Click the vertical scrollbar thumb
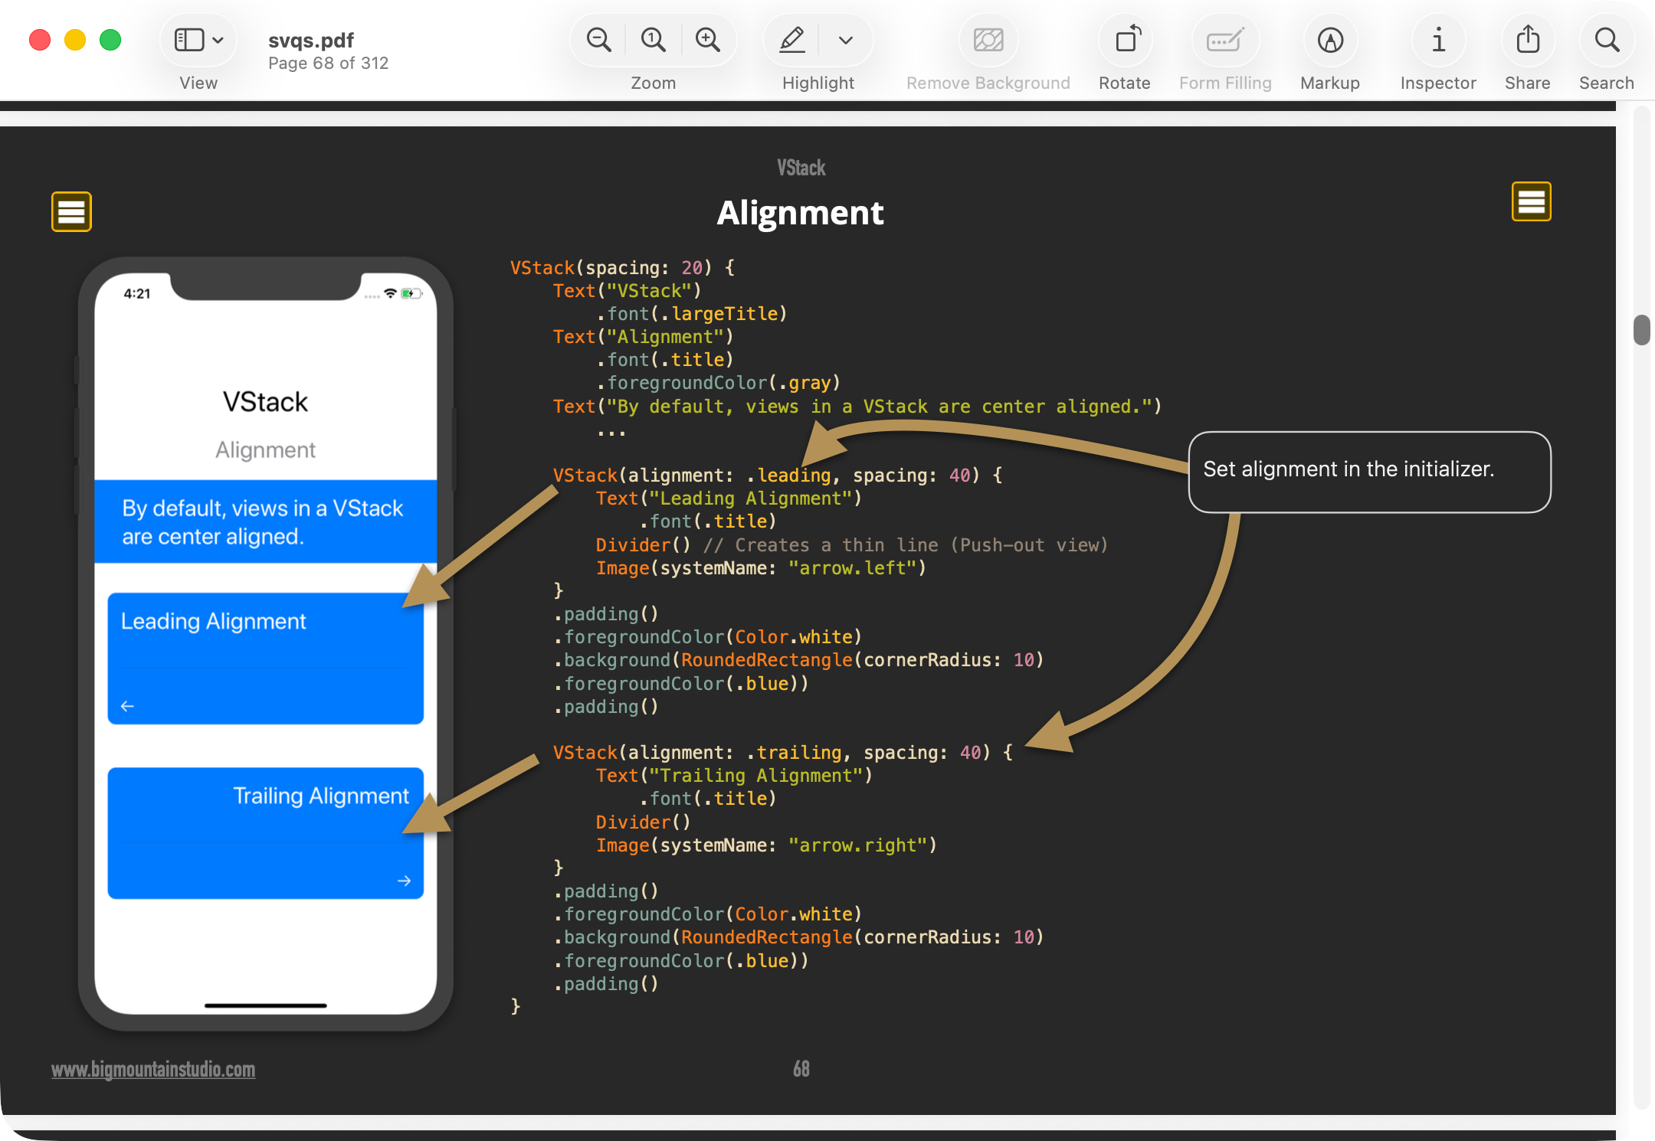 1641,330
